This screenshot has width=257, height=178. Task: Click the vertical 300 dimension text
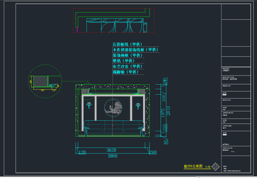(163, 98)
